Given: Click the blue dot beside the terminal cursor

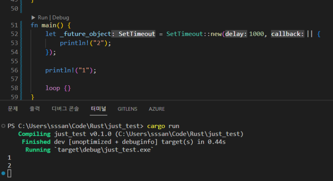Looking at the screenshot, I should pos(3,173).
